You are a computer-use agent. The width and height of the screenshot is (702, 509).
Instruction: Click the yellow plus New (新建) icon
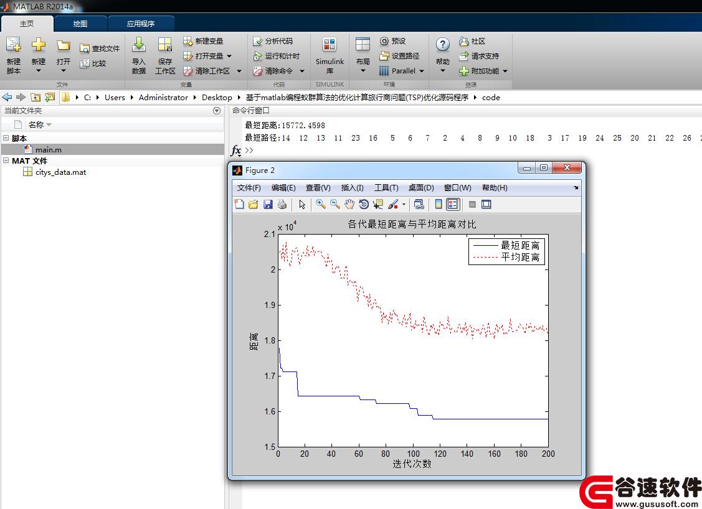pos(39,44)
